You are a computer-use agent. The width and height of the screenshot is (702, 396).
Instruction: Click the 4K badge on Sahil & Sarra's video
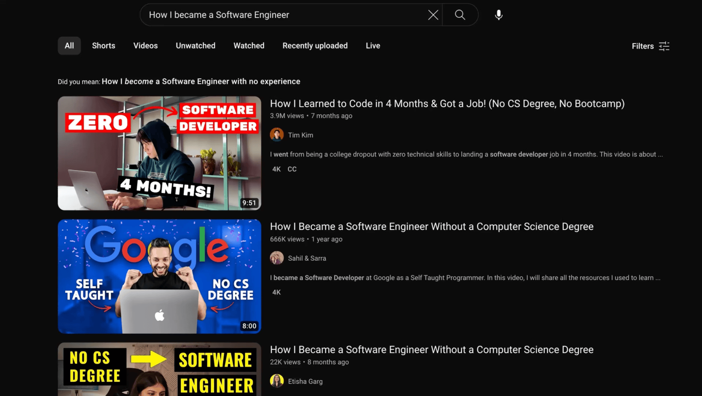276,292
